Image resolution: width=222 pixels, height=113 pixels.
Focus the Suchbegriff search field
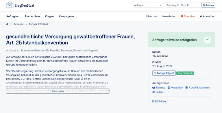[x=182, y=5]
